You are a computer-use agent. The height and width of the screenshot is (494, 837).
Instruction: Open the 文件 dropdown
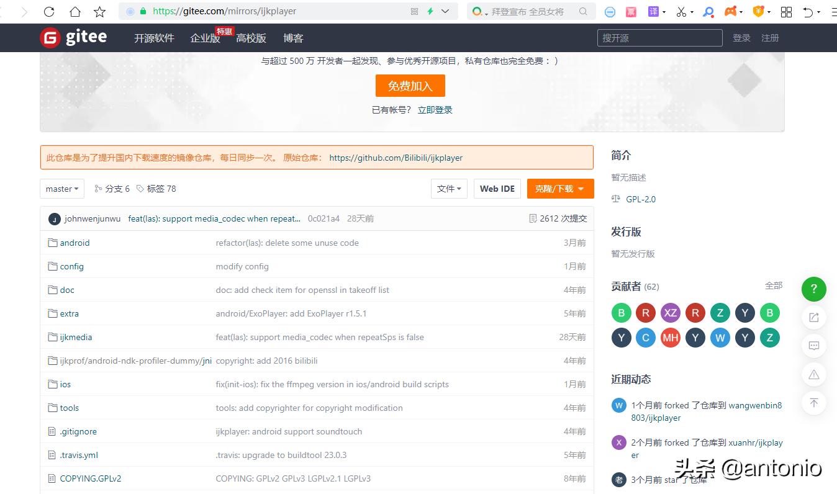tap(449, 189)
